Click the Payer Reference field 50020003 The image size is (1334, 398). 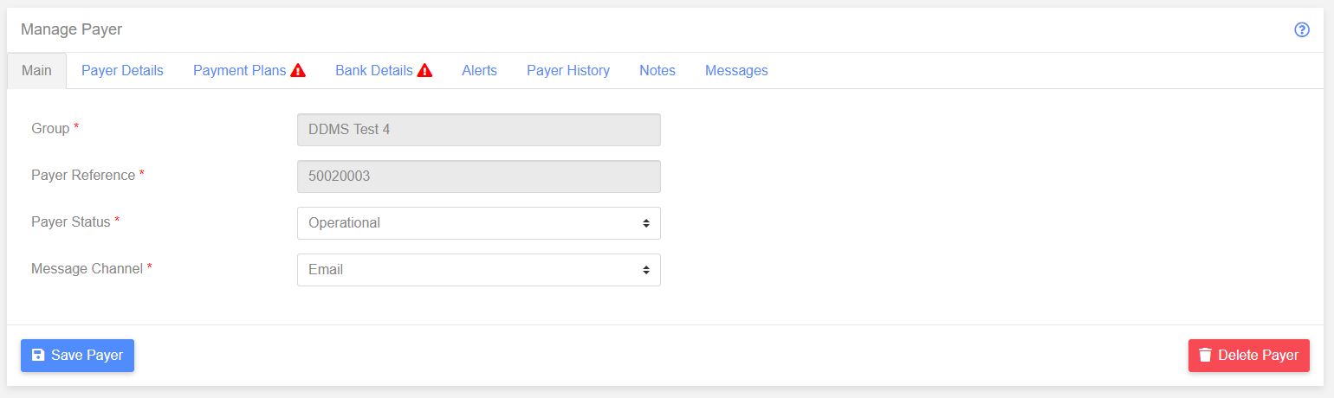(x=479, y=177)
